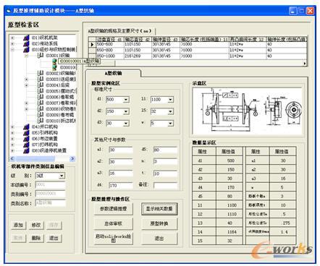The image size is (320, 266).
Task: Click the 显示相关数据 button
Action: 159,209
